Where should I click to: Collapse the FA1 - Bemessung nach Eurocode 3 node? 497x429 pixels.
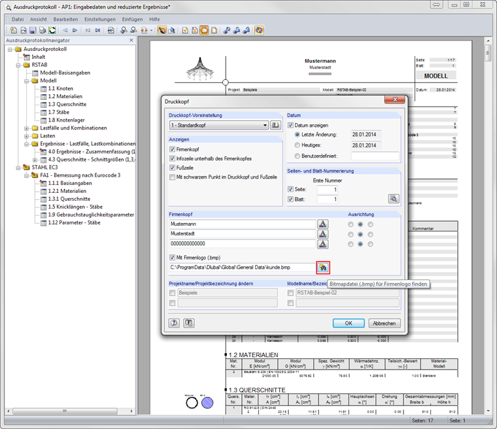click(x=27, y=175)
